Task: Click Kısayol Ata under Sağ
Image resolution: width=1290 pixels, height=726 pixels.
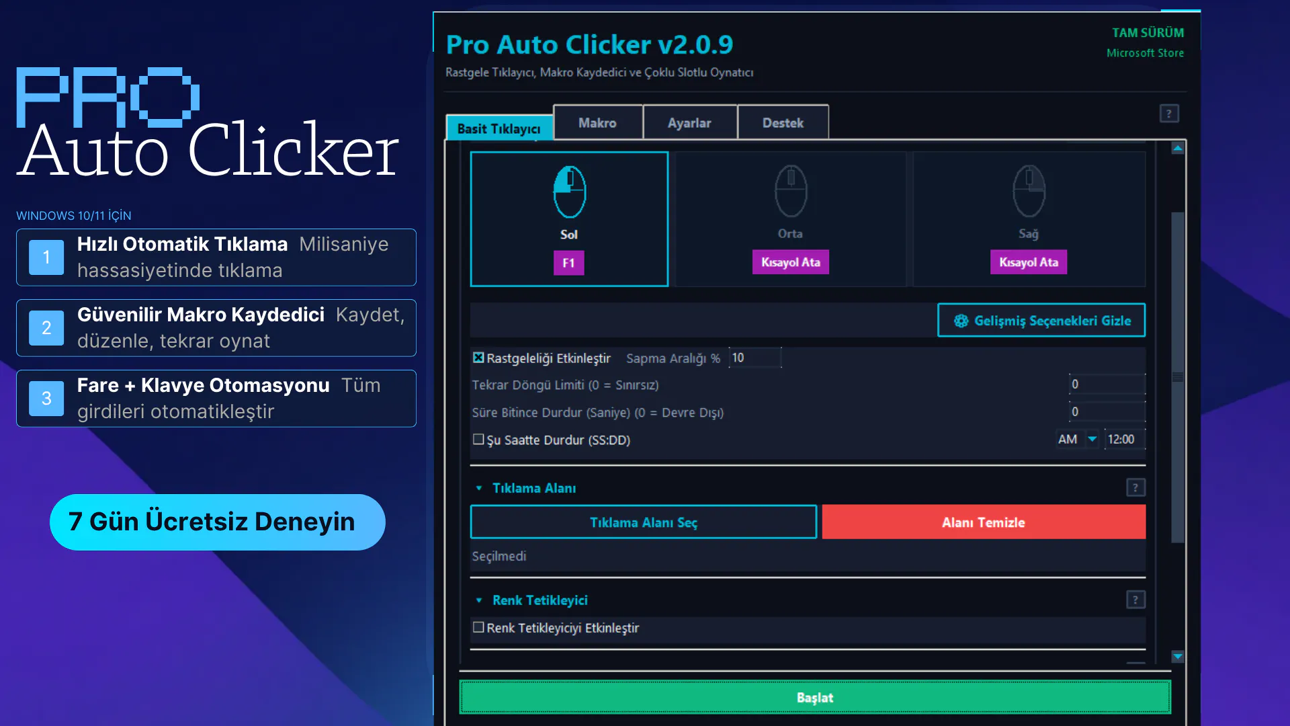Action: click(x=1029, y=262)
